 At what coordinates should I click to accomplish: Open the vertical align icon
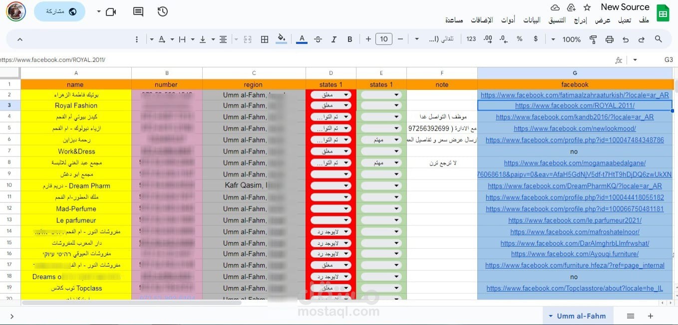click(203, 39)
